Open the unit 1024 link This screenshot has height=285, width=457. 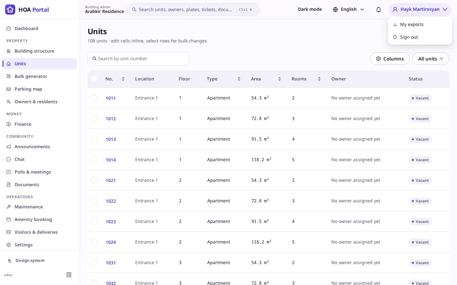click(111, 242)
